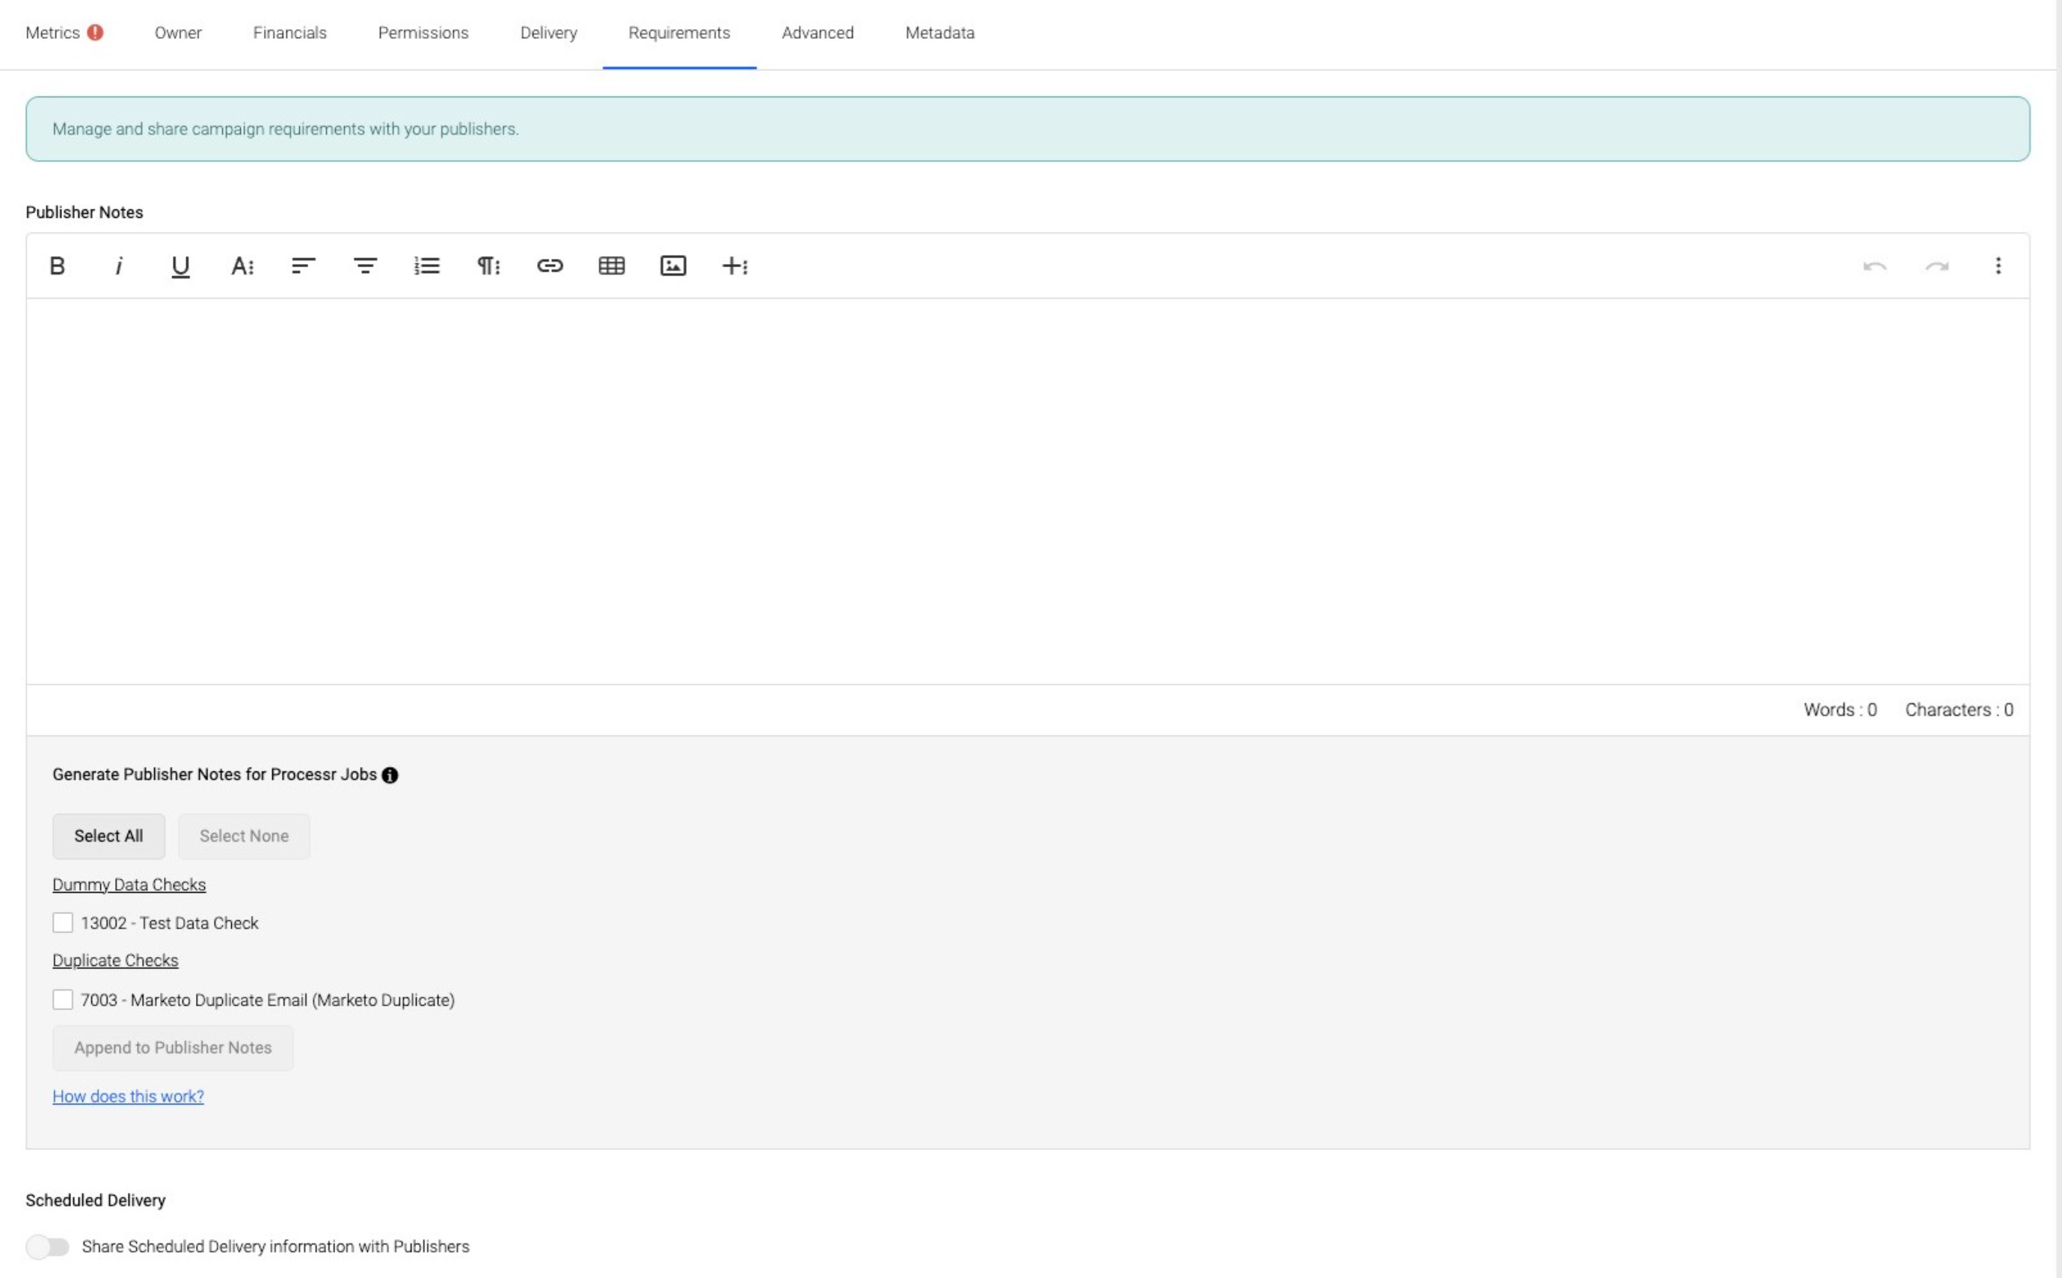This screenshot has height=1278, width=2062.
Task: Open paragraph format options
Action: coord(488,266)
